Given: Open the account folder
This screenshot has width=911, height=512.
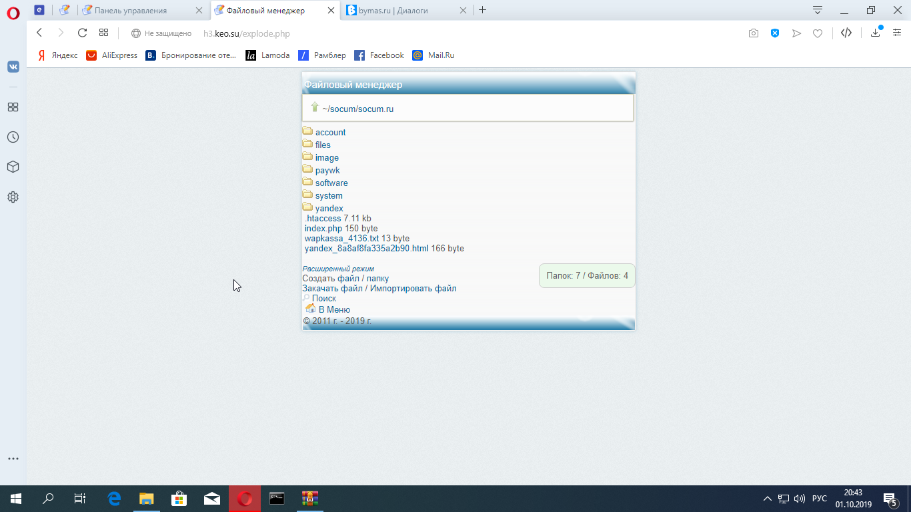Looking at the screenshot, I should pos(330,133).
